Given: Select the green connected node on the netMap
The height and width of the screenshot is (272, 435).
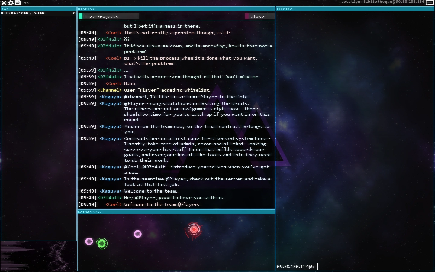Looking at the screenshot, I should click(102, 244).
